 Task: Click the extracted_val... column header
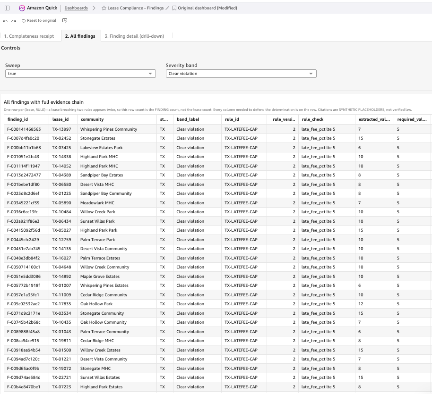pos(374,119)
